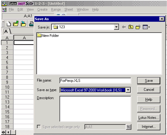Click the Lotus 1-2-3 title bar app icon
This screenshot has height=135, width=167.
(4, 3)
